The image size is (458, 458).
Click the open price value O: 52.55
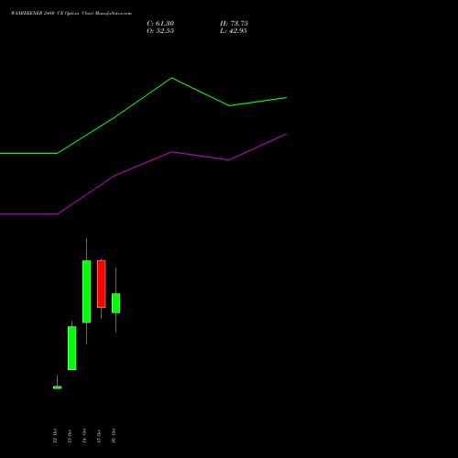point(160,31)
